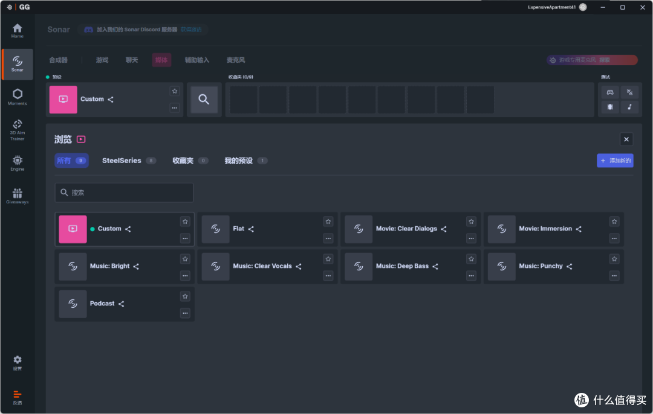This screenshot has width=653, height=414.
Task: Open more options for Music: Bright
Action: [x=186, y=276]
